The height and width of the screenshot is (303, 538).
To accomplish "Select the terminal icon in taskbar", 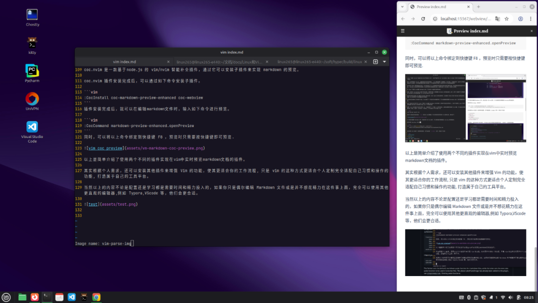I will pyautogui.click(x=47, y=297).
